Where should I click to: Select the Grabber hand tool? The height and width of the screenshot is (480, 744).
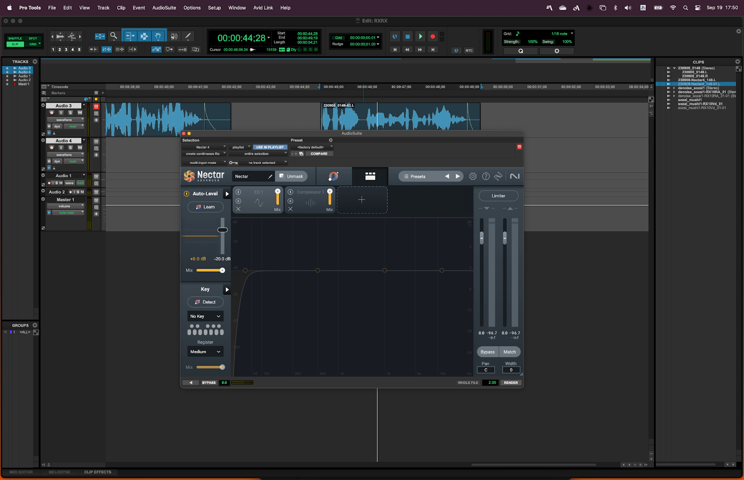(158, 36)
